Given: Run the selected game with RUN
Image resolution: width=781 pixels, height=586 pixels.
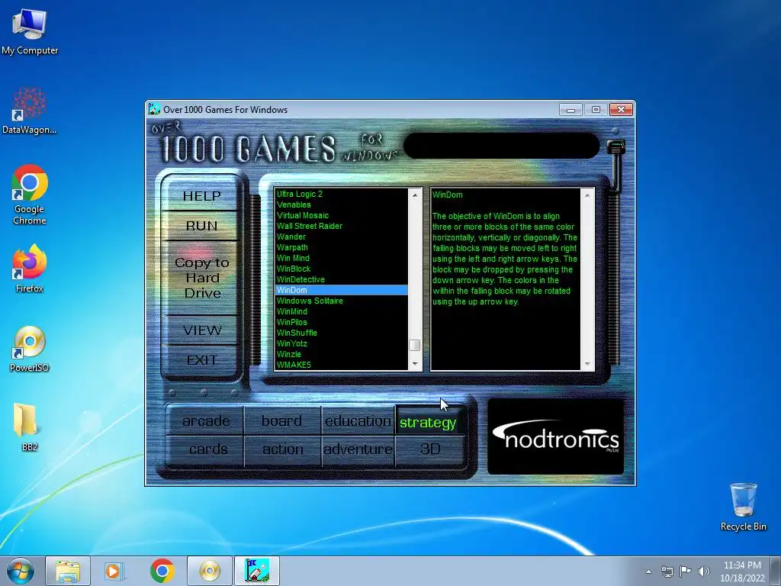Looking at the screenshot, I should (x=201, y=226).
